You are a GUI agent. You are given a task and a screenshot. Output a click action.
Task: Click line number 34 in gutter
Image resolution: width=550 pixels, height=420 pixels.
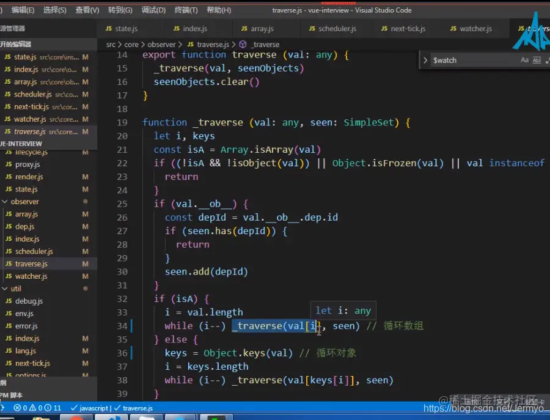(x=122, y=326)
